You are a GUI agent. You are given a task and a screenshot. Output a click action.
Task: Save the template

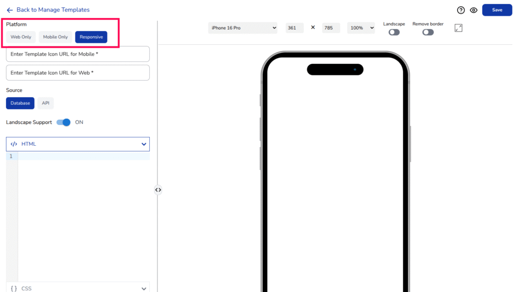[497, 10]
